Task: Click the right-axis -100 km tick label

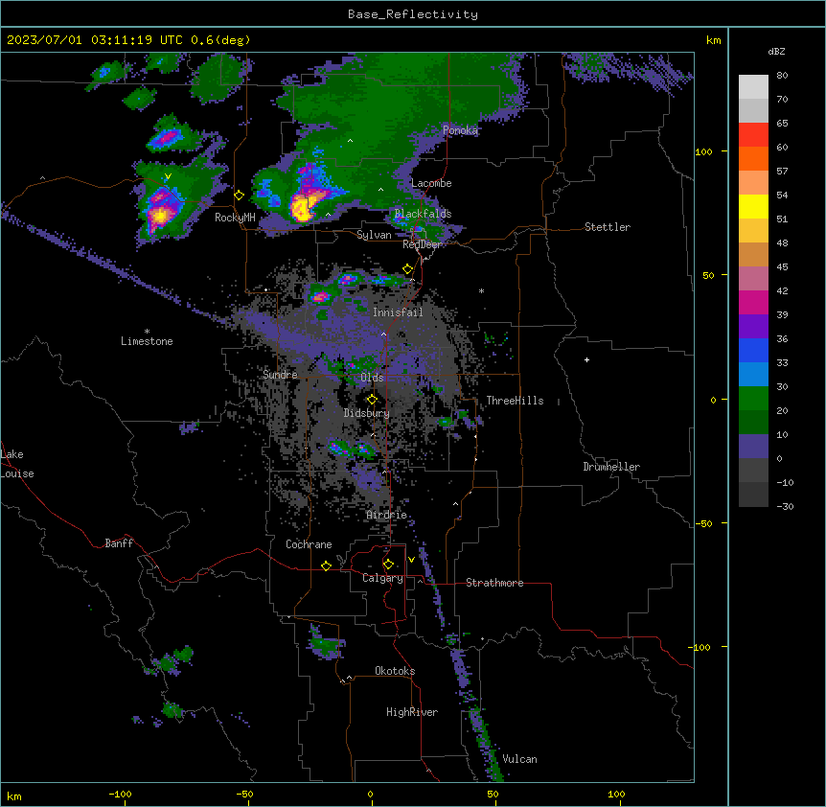Action: coord(700,647)
